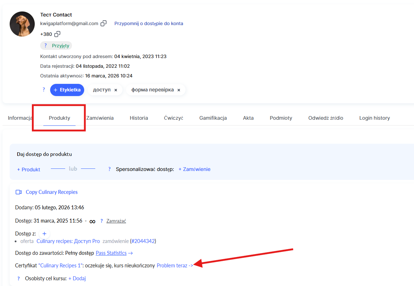Click question mark icon next to Etykietka

(x=44, y=90)
